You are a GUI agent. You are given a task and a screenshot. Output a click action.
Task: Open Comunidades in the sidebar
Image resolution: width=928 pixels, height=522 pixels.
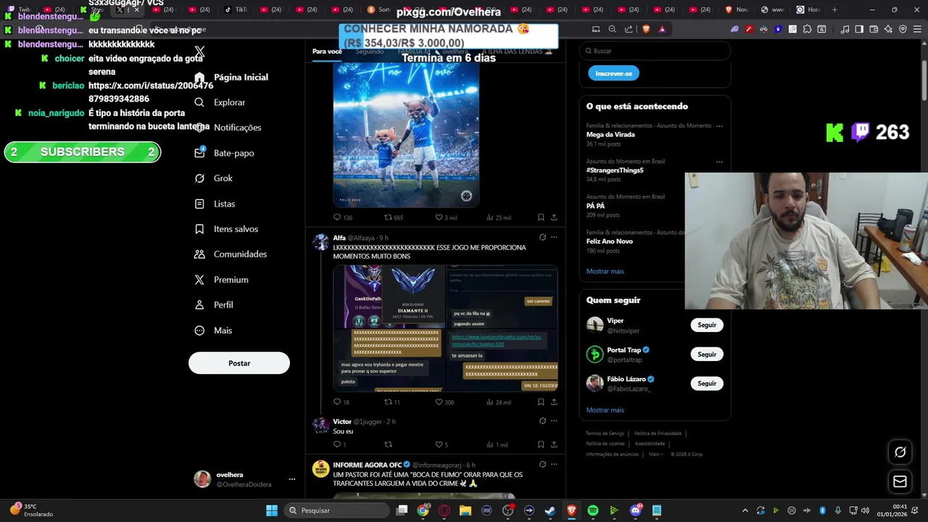coord(231,254)
